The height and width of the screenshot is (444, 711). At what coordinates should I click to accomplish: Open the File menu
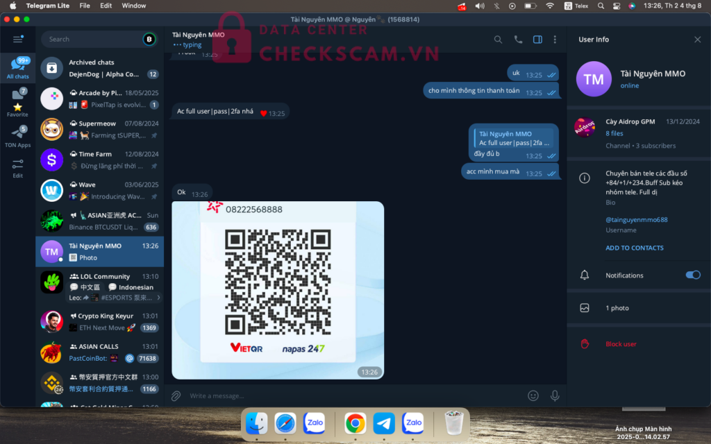click(85, 6)
